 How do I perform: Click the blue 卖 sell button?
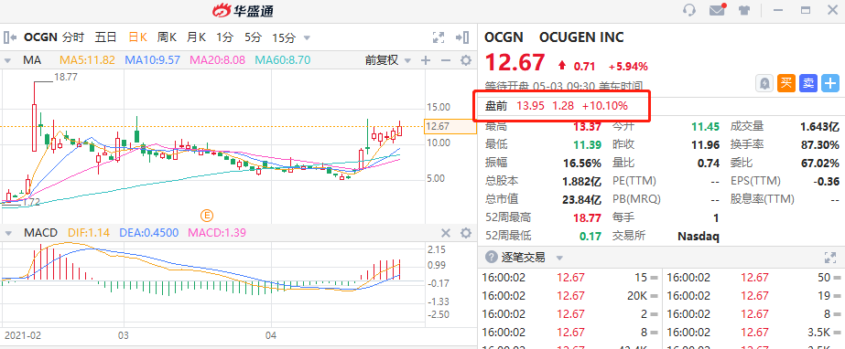808,83
